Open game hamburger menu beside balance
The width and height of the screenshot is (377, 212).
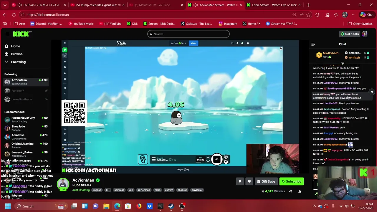[153, 159]
